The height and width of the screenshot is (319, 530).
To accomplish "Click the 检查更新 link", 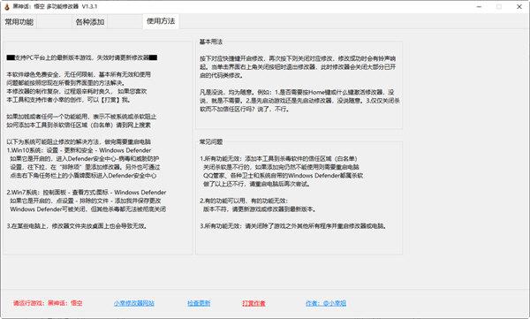I will [199, 303].
